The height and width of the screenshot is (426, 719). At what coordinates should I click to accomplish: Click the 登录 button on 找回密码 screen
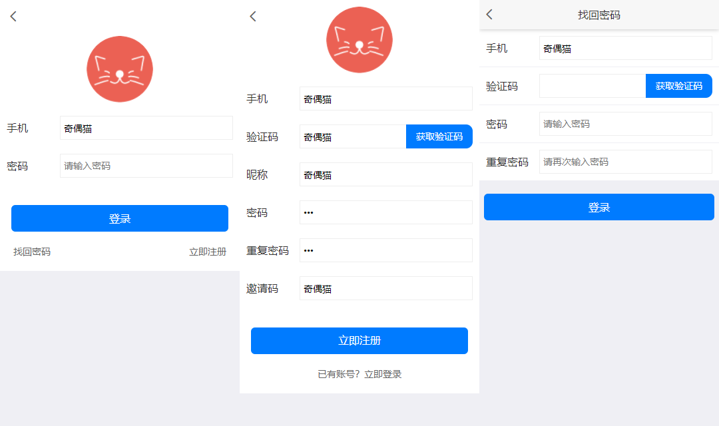click(x=599, y=207)
